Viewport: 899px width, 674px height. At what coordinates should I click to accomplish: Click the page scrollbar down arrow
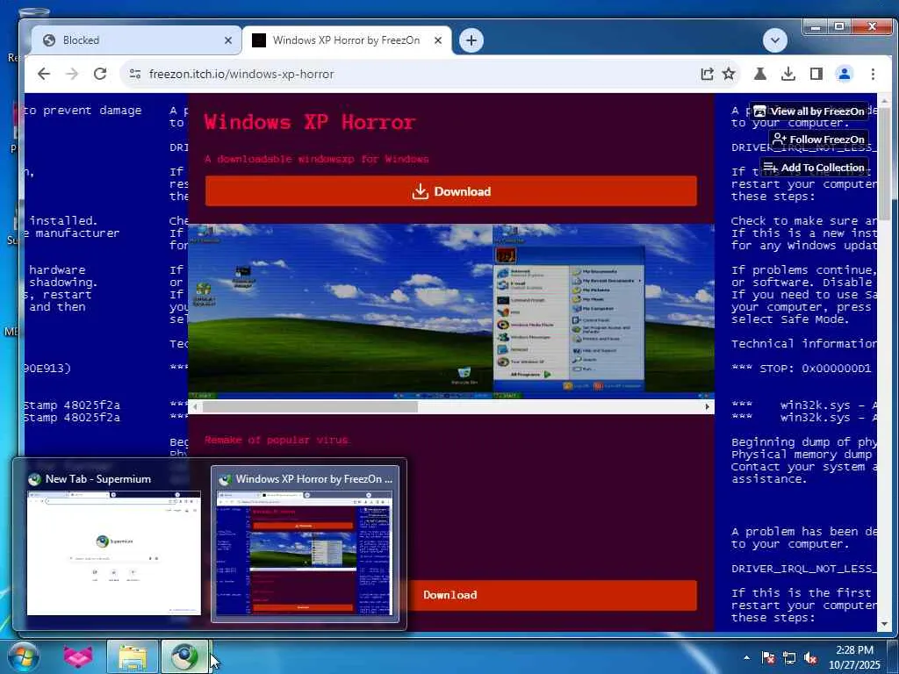(x=884, y=624)
